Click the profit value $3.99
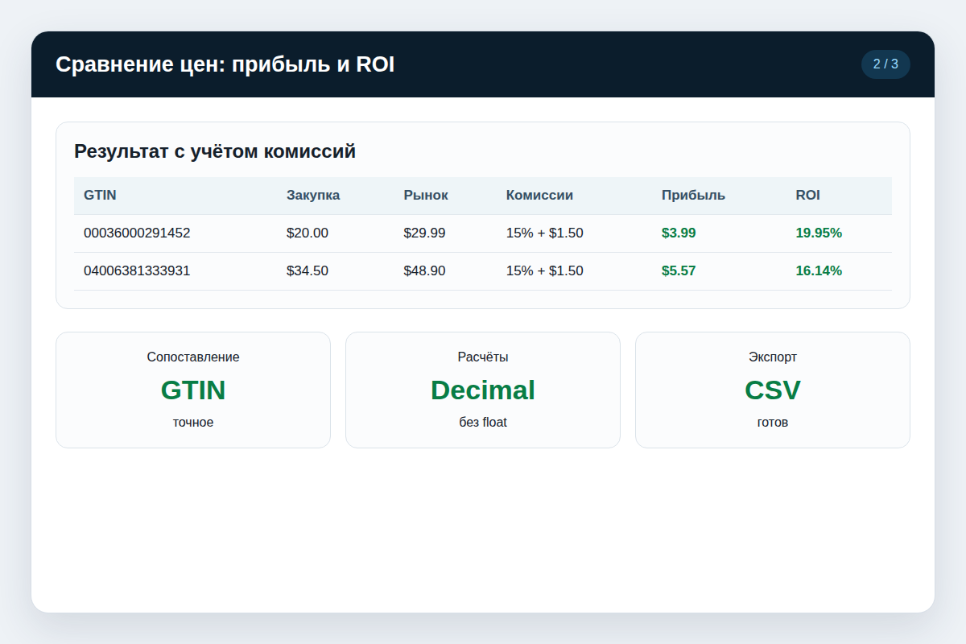The height and width of the screenshot is (644, 966). click(679, 233)
